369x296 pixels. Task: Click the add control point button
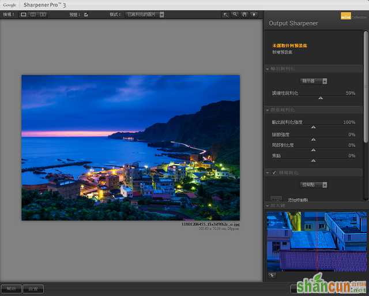pos(276,199)
